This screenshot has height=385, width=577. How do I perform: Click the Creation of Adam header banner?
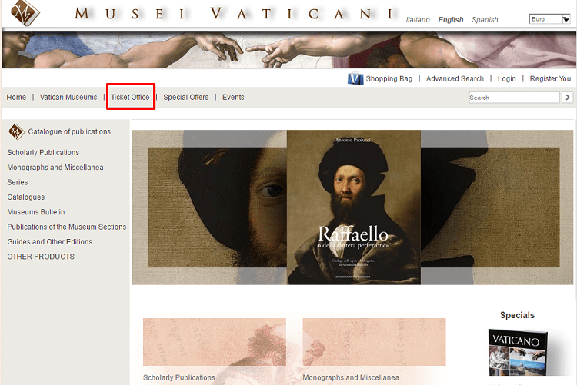(x=288, y=50)
